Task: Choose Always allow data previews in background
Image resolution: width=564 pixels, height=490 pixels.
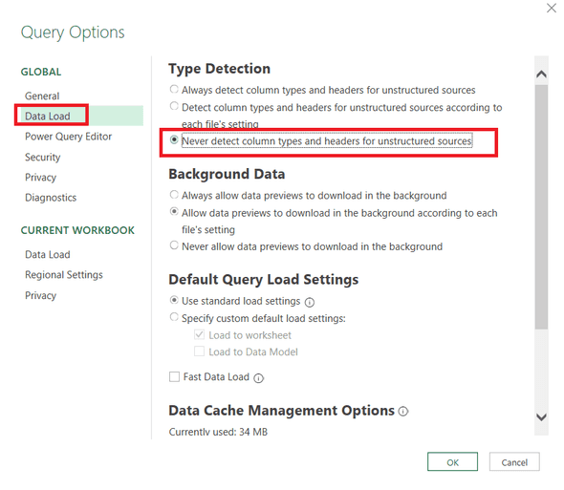Action: (x=174, y=195)
